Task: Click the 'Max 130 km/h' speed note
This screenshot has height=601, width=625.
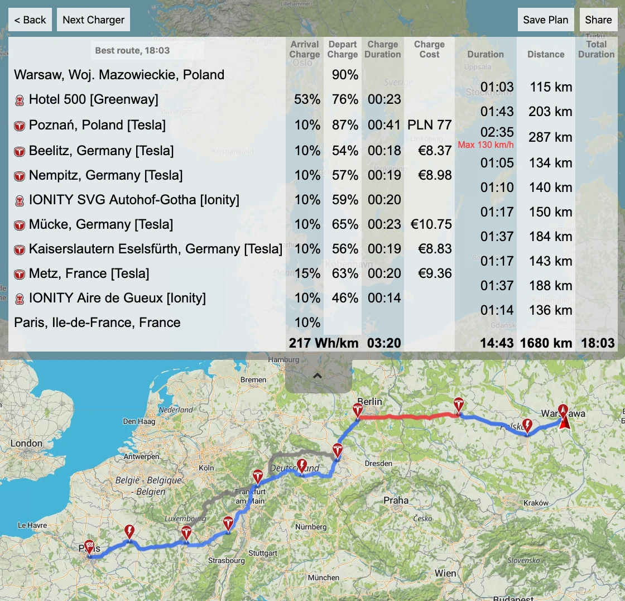Action: [x=485, y=145]
